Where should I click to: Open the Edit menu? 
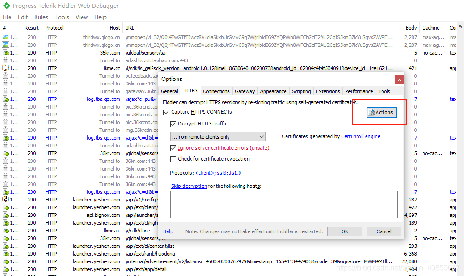point(23,17)
